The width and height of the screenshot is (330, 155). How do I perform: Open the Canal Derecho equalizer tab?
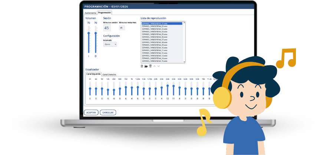(109, 74)
